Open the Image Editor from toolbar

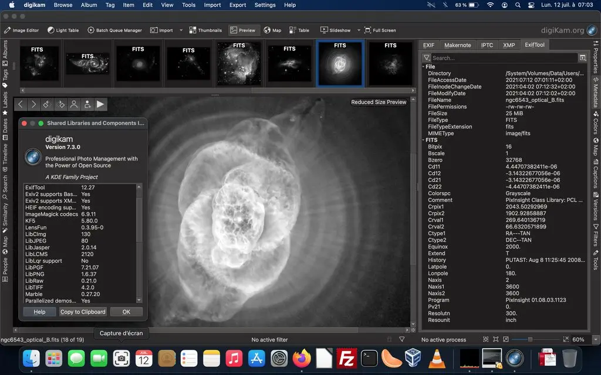(x=22, y=30)
